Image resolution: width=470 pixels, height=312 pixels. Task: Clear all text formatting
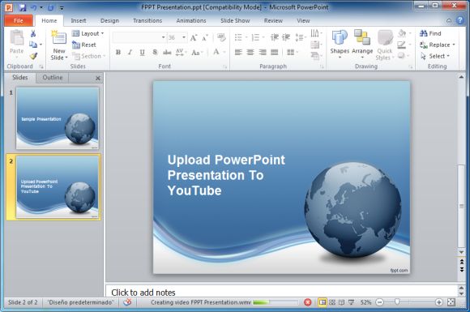[221, 37]
